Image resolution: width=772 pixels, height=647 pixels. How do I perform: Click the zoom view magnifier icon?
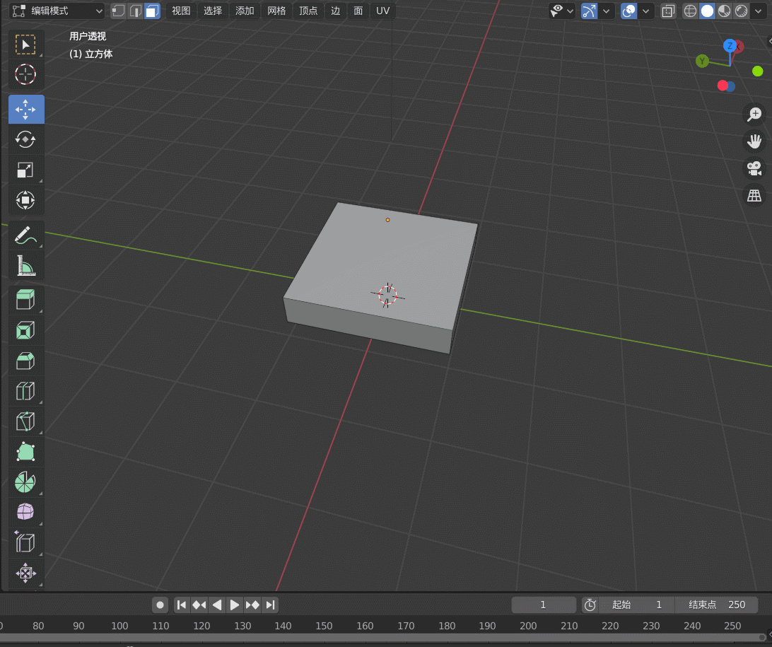point(754,115)
